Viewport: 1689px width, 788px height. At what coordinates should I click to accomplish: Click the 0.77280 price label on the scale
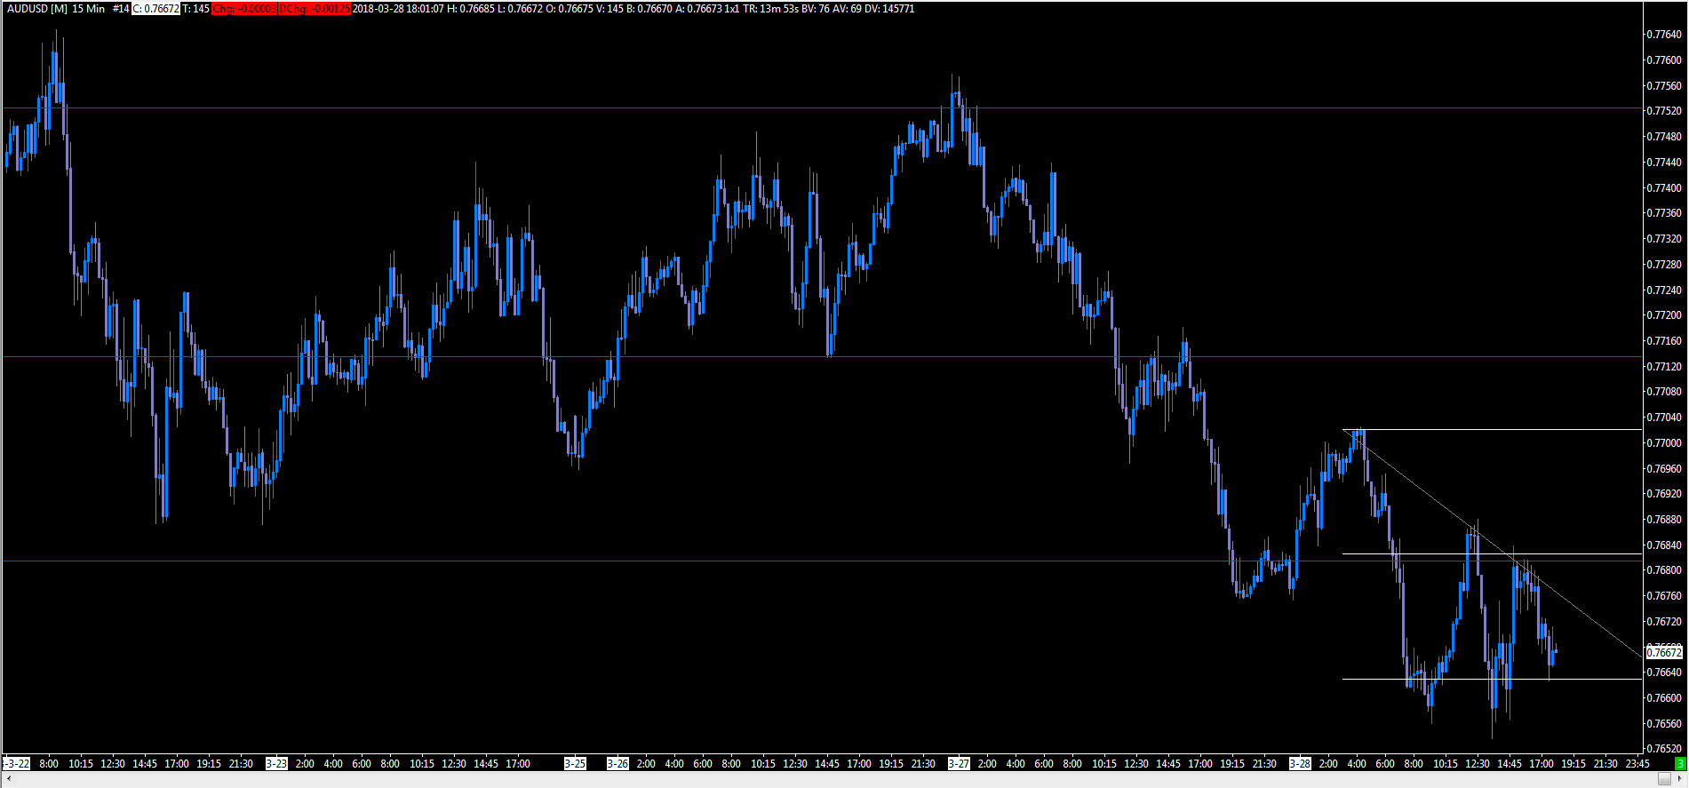pyautogui.click(x=1664, y=265)
